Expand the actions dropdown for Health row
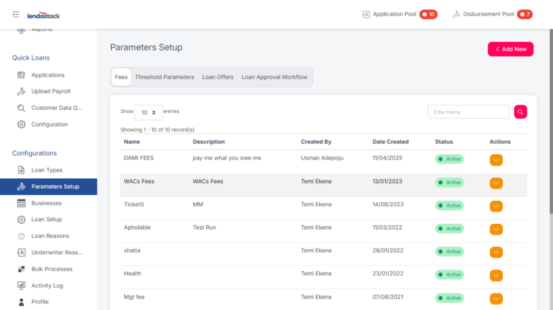 click(x=496, y=275)
